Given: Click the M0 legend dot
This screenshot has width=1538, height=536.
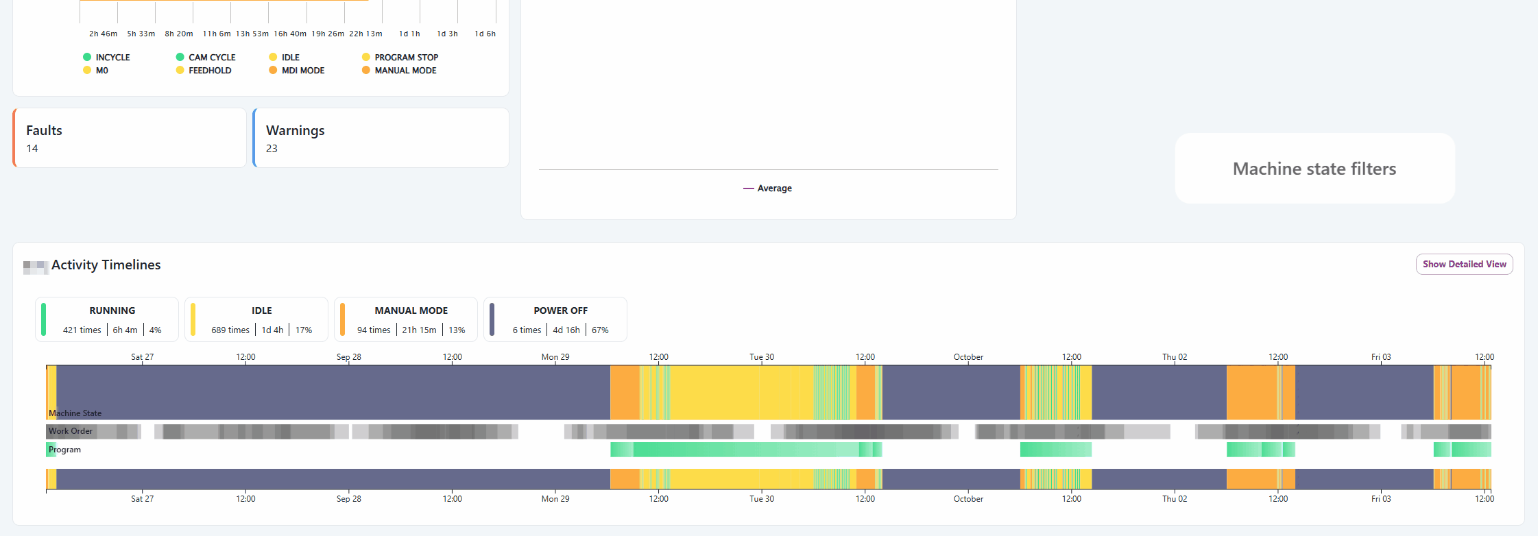Looking at the screenshot, I should coord(87,71).
